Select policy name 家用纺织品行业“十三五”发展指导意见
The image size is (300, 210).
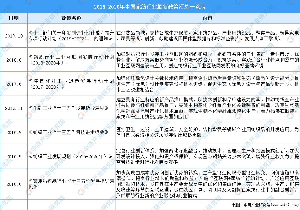(71, 184)
